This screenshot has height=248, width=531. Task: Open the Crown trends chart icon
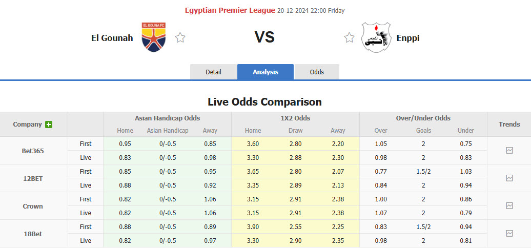pyautogui.click(x=509, y=206)
